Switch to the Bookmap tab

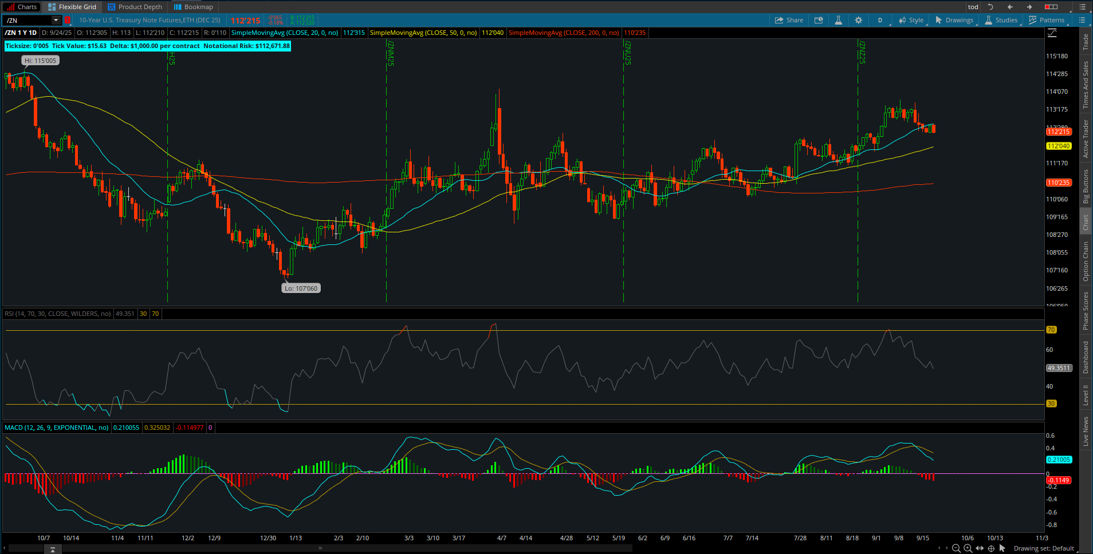194,7
